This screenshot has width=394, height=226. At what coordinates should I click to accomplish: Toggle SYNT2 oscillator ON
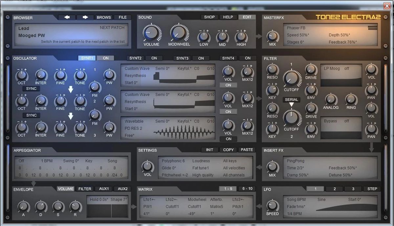pyautogui.click(x=154, y=58)
